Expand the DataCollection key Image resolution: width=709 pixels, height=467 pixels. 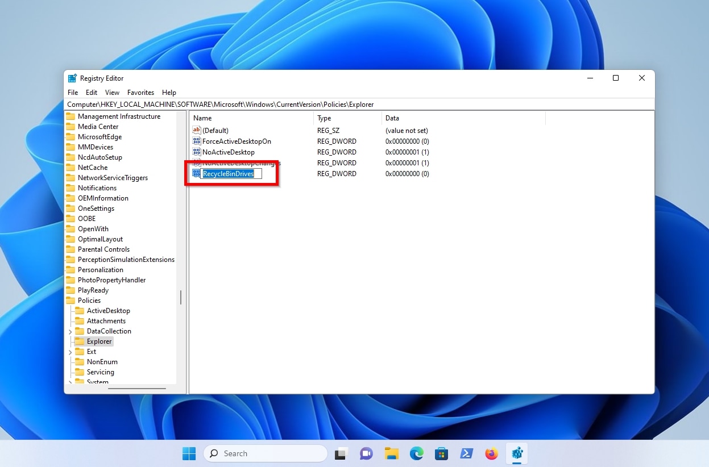(x=69, y=331)
